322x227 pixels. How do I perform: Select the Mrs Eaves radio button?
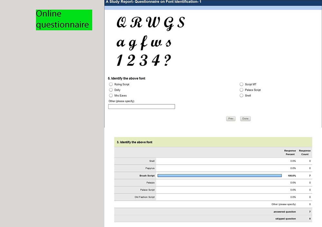[x=111, y=95]
